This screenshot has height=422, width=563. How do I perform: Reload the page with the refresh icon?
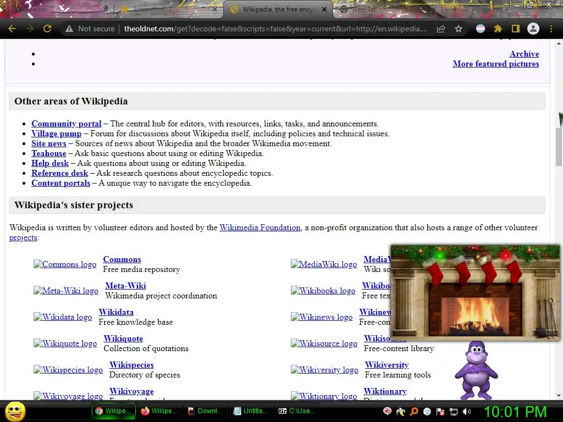tap(47, 29)
